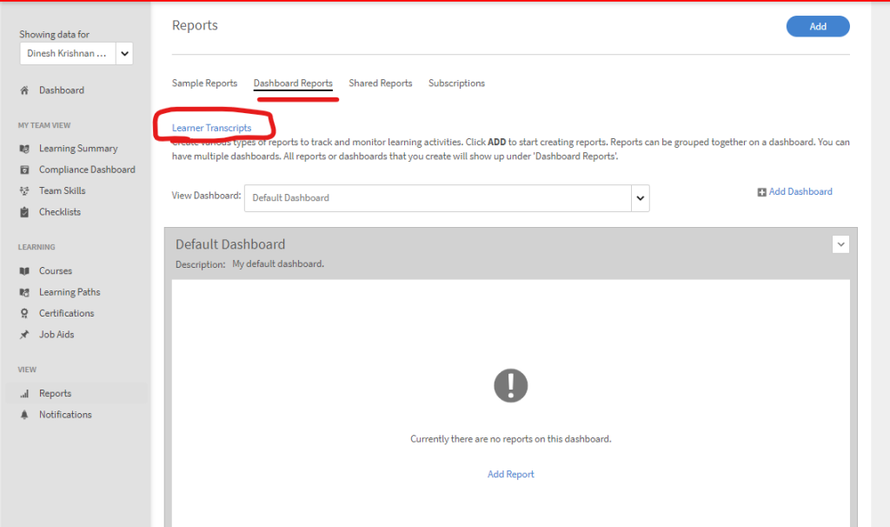This screenshot has height=527, width=890.
Task: Open the 'Showing data for' user dropdown
Action: (124, 54)
